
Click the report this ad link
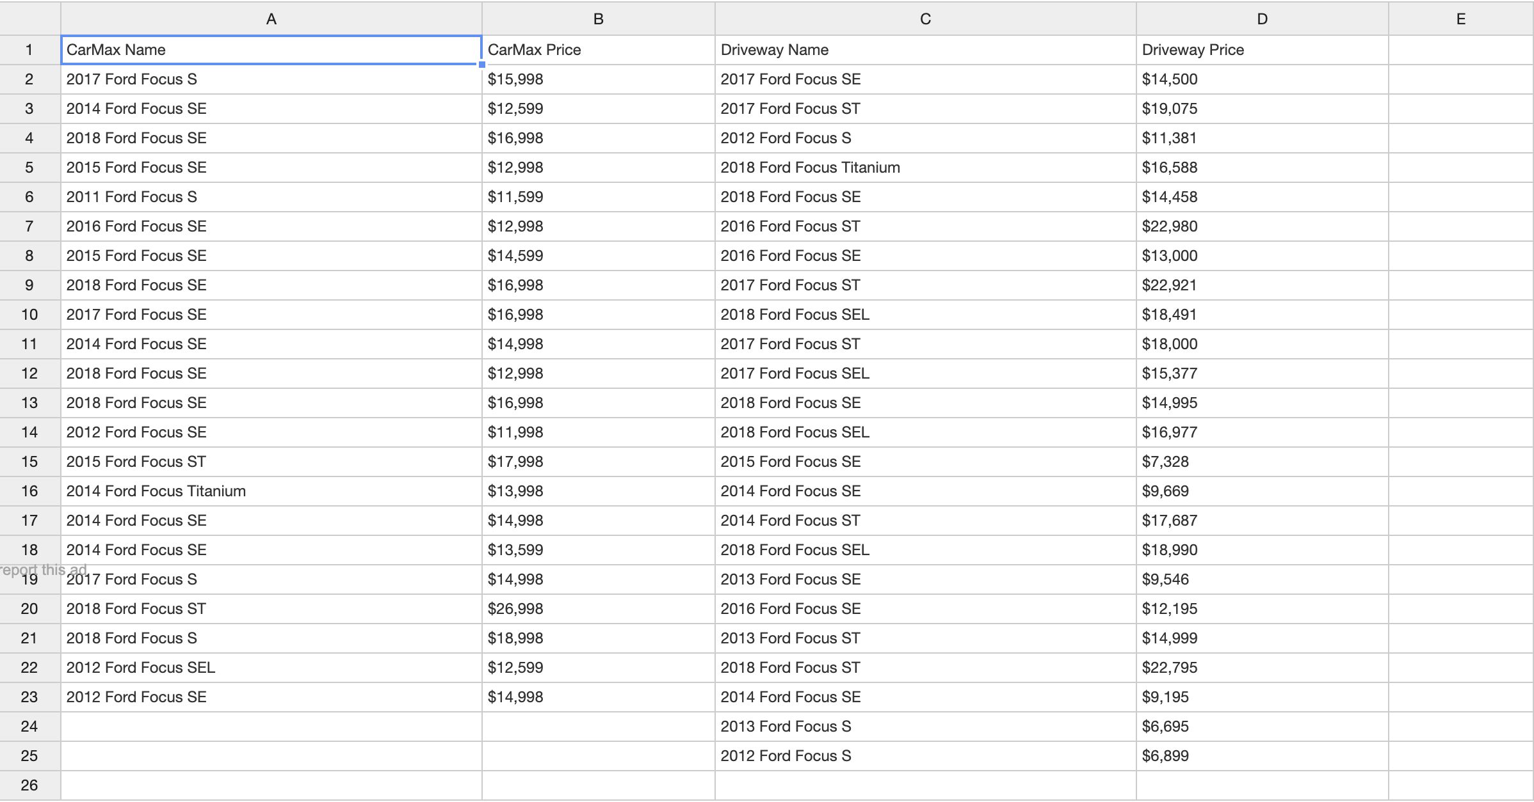[44, 569]
